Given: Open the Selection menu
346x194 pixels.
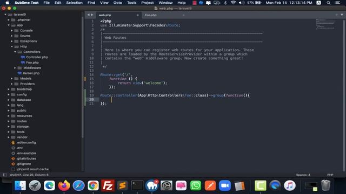Looking at the screenshot, I should (75, 3).
